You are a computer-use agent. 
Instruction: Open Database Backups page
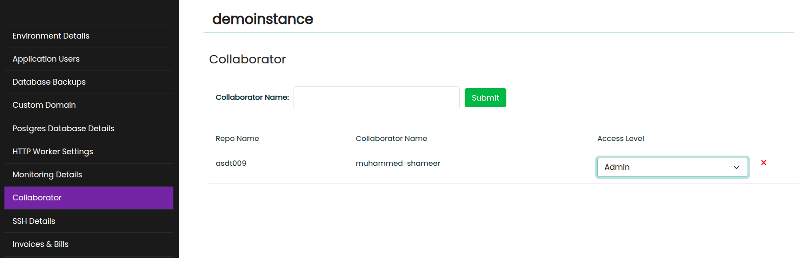pyautogui.click(x=89, y=82)
